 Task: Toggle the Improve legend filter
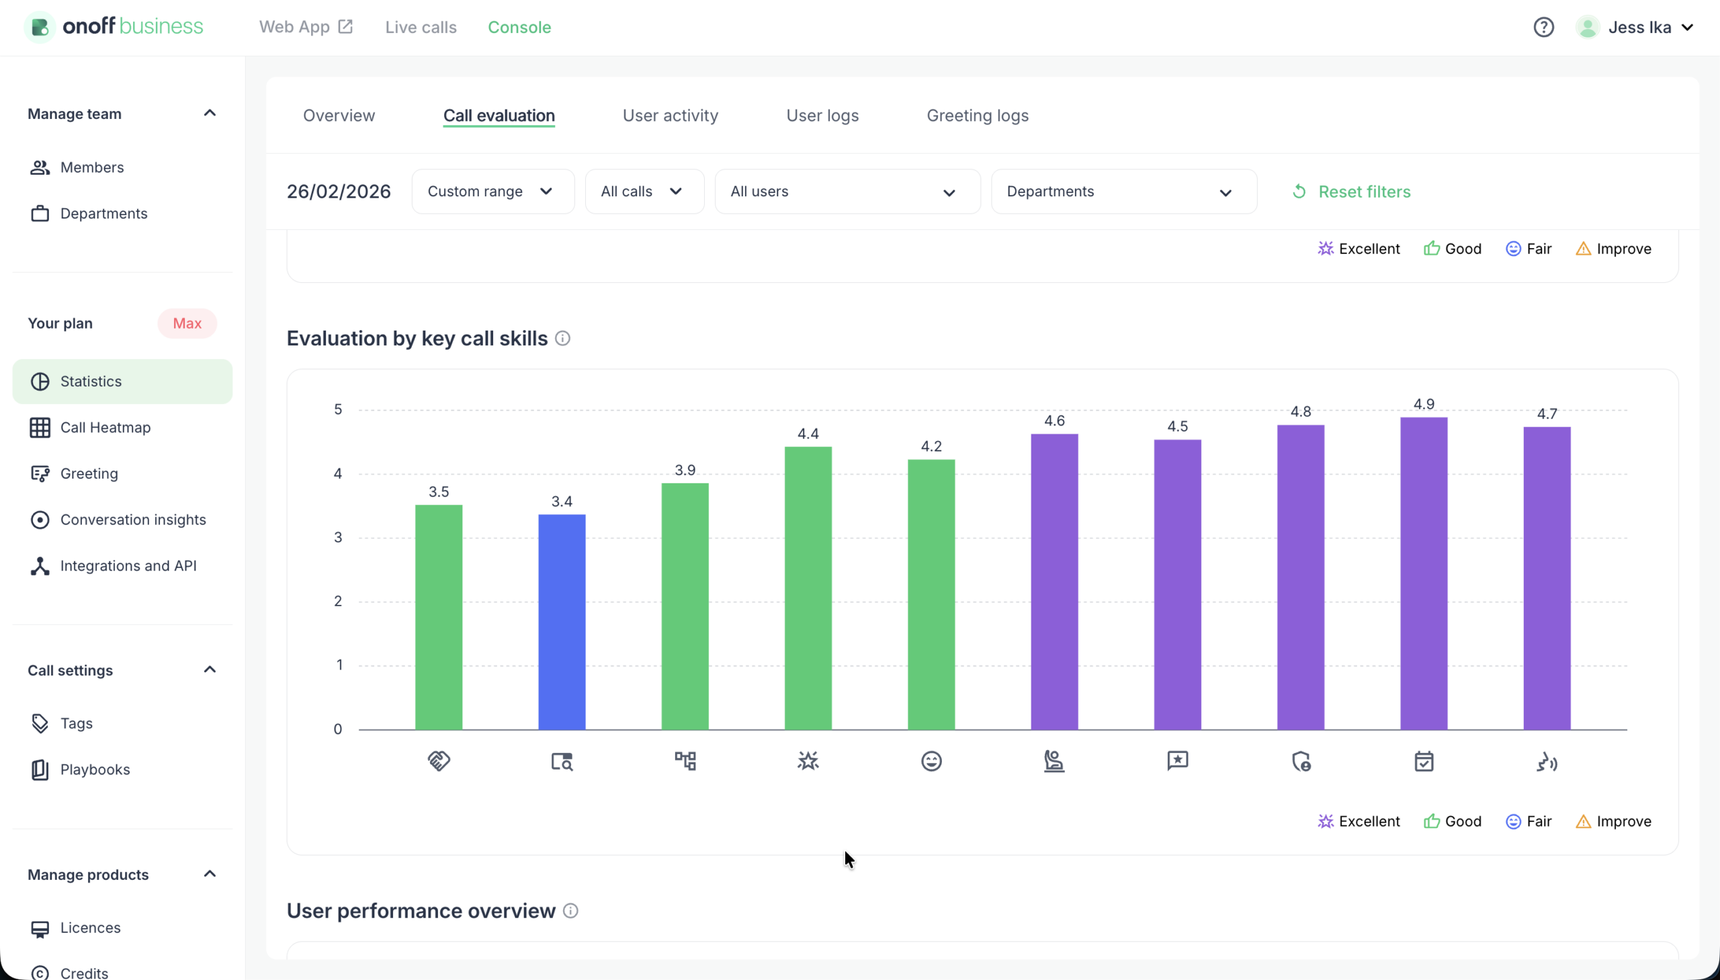(1614, 821)
